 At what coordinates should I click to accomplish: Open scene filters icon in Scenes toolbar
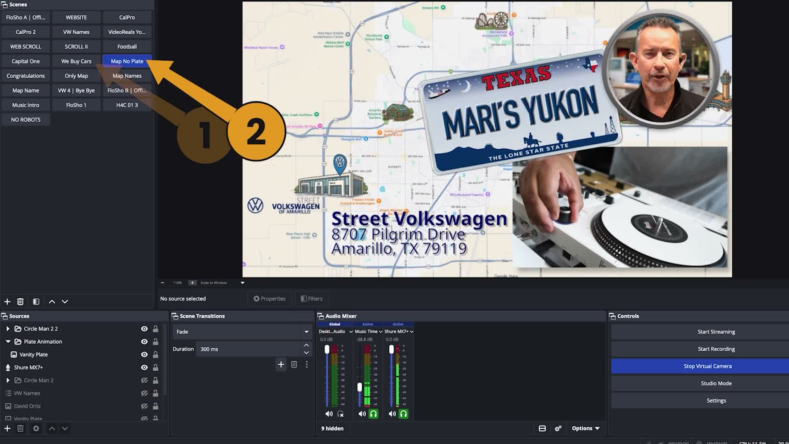[x=36, y=302]
